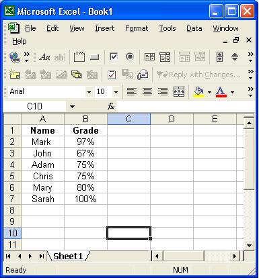Open the Data menu
Image resolution: width=259 pixels, height=278 pixels.
(x=194, y=28)
